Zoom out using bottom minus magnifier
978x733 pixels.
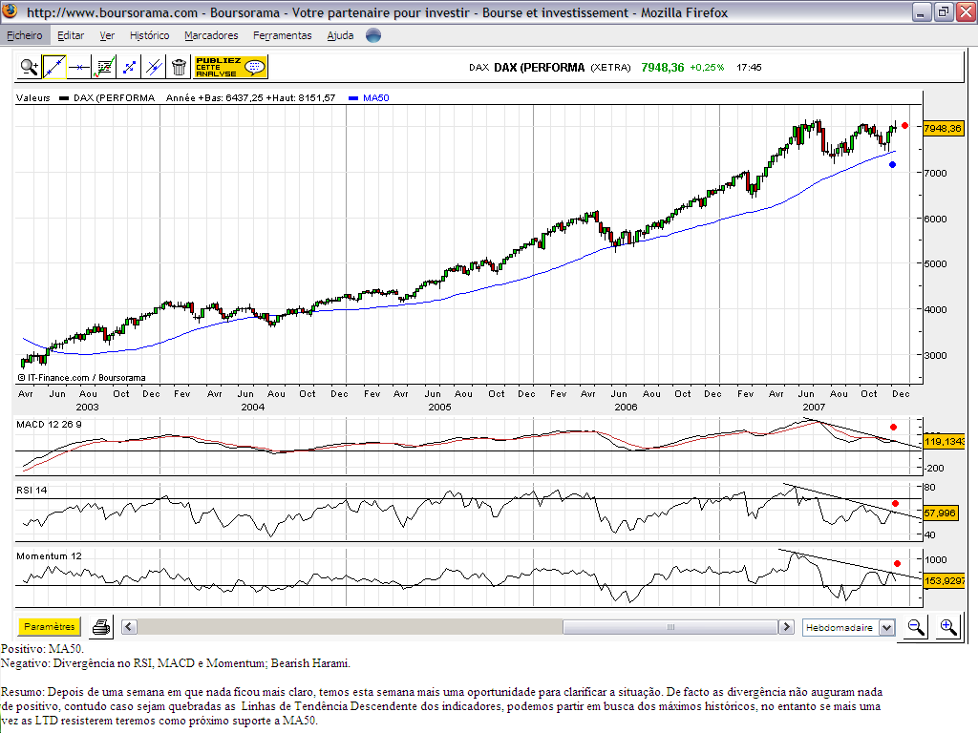click(x=916, y=627)
